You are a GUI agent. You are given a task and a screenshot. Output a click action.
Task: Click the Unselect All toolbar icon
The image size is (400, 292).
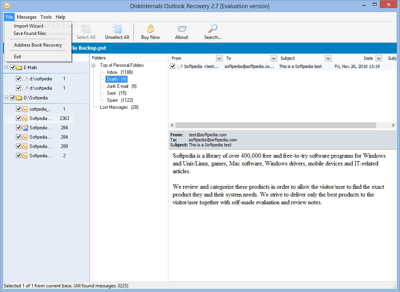117,29
